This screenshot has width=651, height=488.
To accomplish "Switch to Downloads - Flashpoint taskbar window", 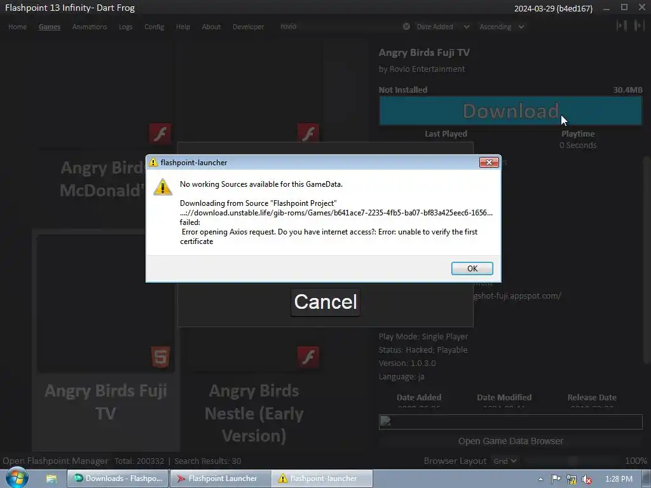I will coord(118,478).
